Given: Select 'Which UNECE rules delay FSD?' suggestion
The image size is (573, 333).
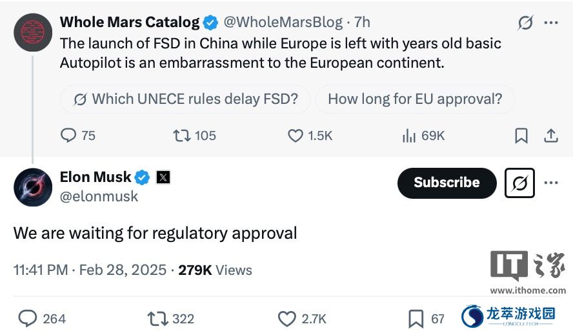Looking at the screenshot, I should tap(185, 99).
